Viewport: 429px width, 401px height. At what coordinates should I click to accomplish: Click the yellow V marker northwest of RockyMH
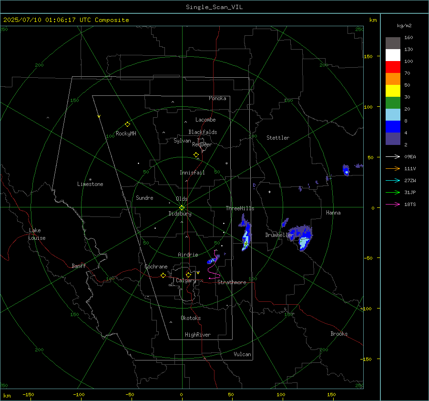99,116
